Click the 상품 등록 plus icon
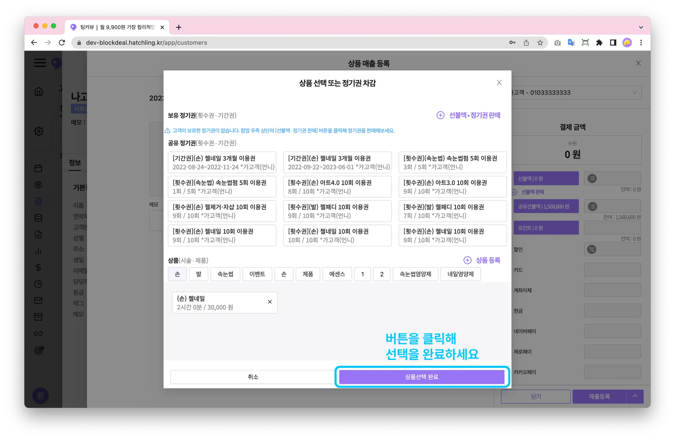The image size is (675, 440). (467, 260)
